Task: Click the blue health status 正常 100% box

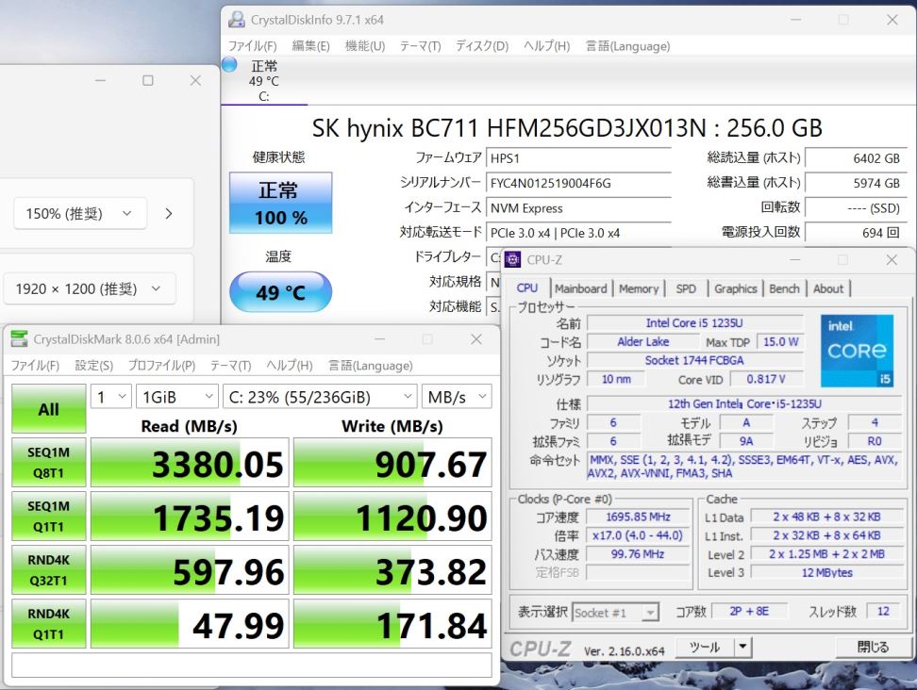Action: click(280, 203)
